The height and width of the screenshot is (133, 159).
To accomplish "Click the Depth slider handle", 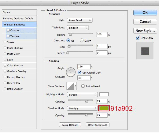I will [70, 35].
